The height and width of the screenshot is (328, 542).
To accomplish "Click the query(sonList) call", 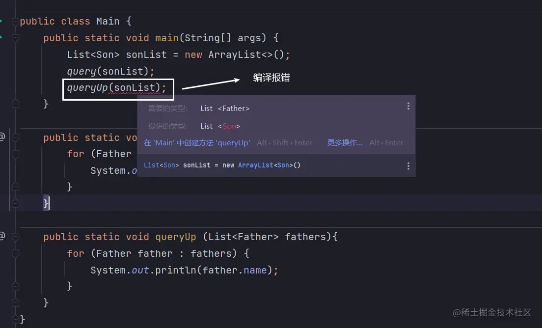I will [108, 71].
